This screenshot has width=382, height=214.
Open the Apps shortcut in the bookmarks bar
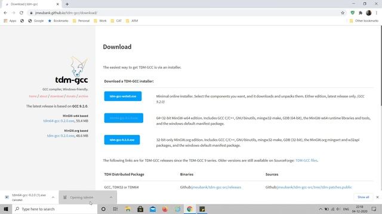coord(10,21)
